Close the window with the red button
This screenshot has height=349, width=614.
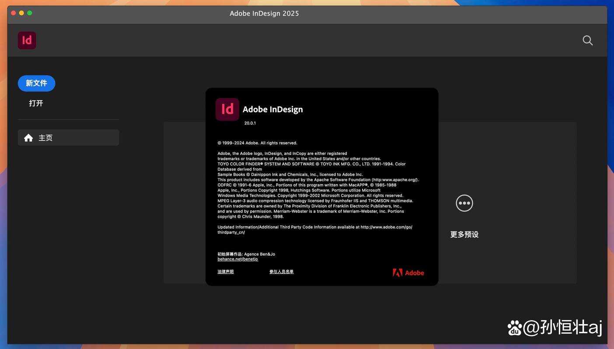tap(13, 13)
